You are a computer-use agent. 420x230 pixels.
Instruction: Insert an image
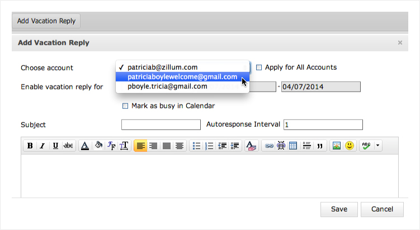337,146
